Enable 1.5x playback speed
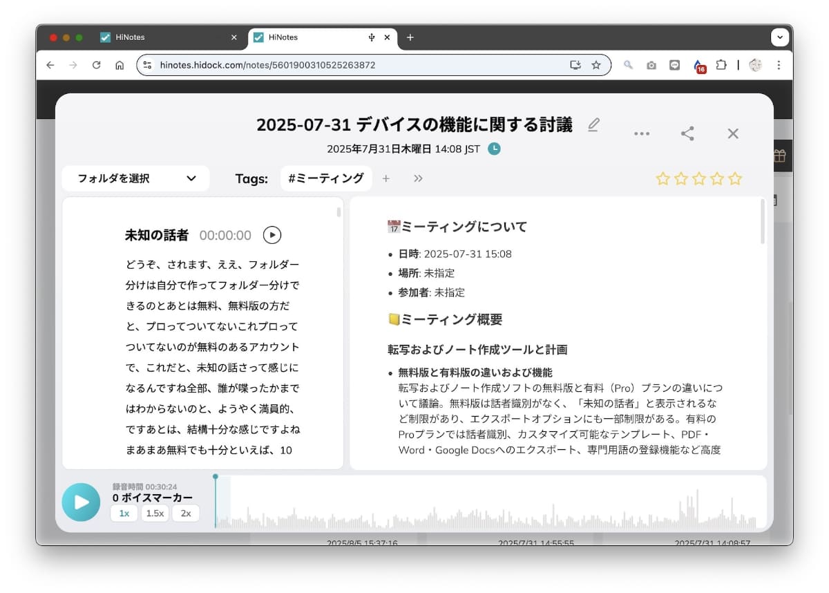This screenshot has width=829, height=593. [154, 513]
